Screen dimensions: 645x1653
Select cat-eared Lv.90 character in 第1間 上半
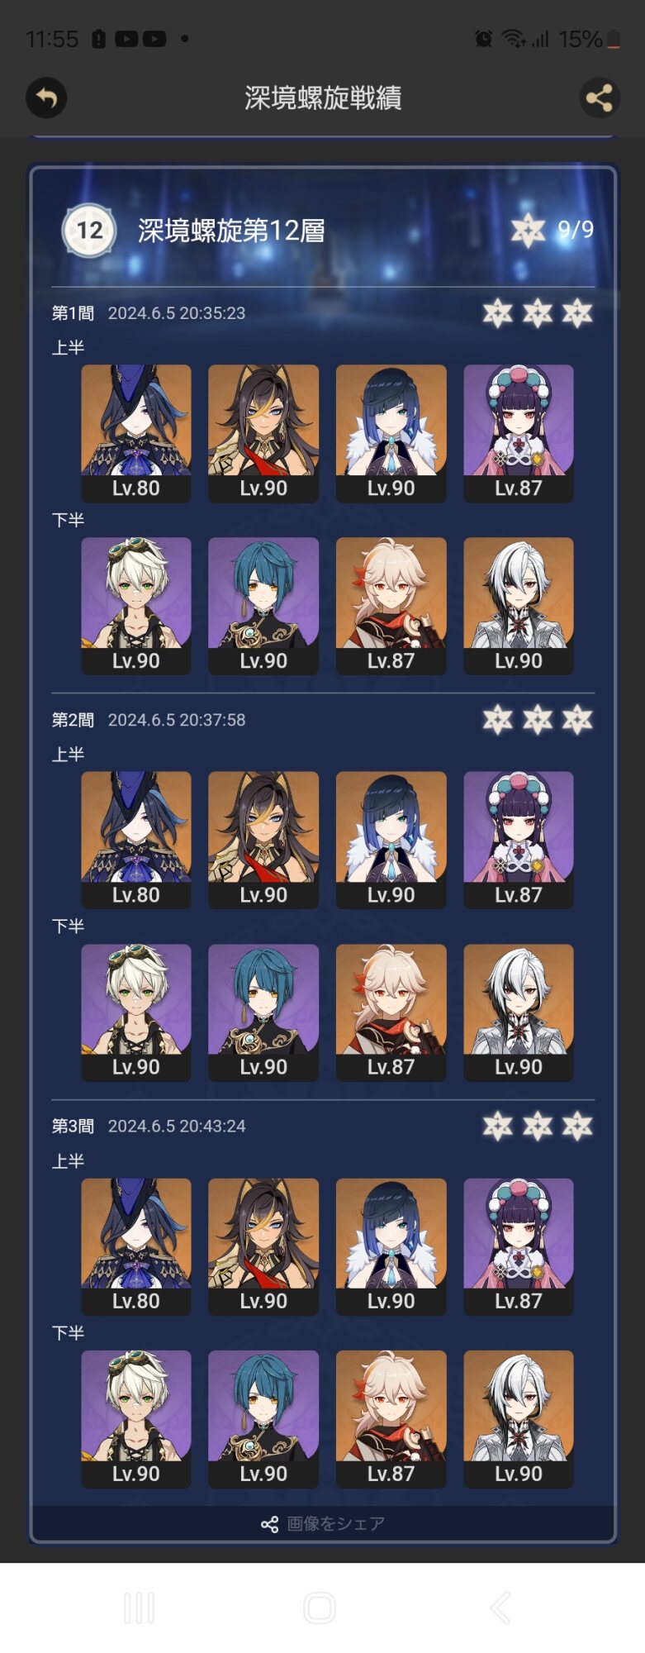[263, 434]
